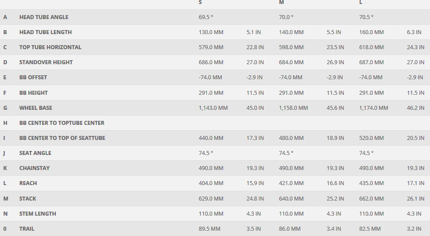The image size is (430, 236).
Task: Click the 1,143.0 MM wheel base value
Action: pos(213,108)
